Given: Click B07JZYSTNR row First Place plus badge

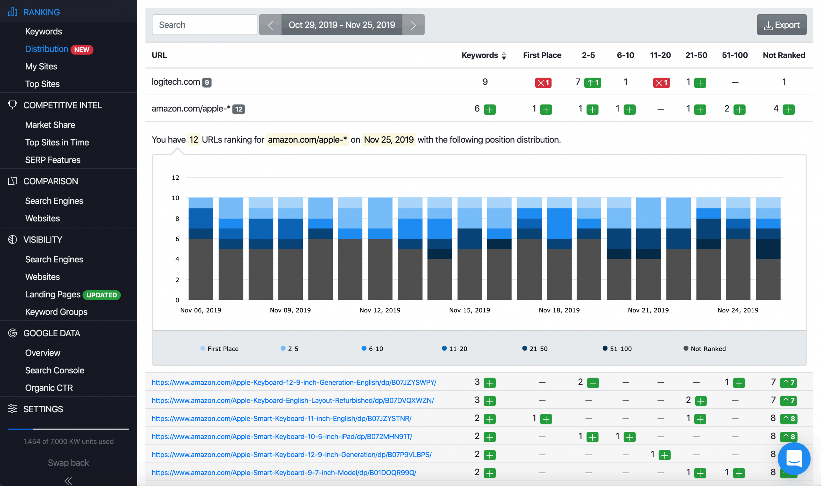Looking at the screenshot, I should pyautogui.click(x=546, y=419).
